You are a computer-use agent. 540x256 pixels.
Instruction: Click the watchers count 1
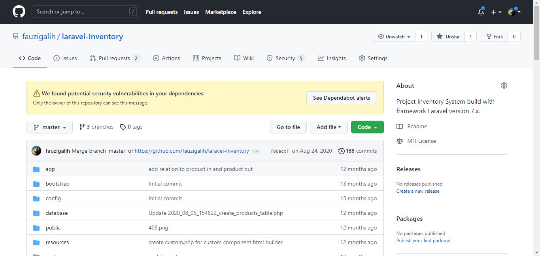tap(421, 36)
